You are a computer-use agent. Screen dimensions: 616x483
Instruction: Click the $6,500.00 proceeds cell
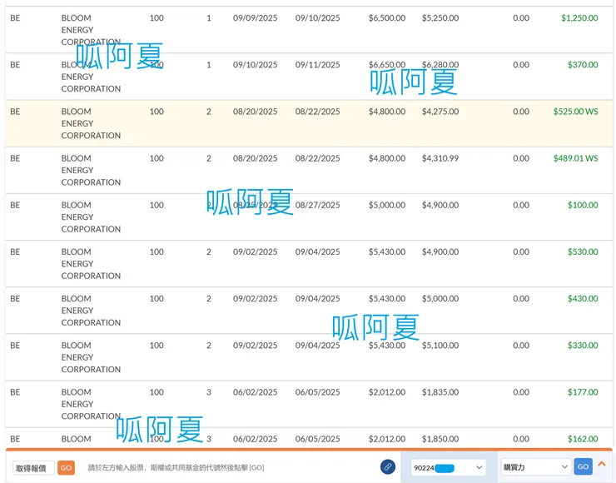[387, 18]
